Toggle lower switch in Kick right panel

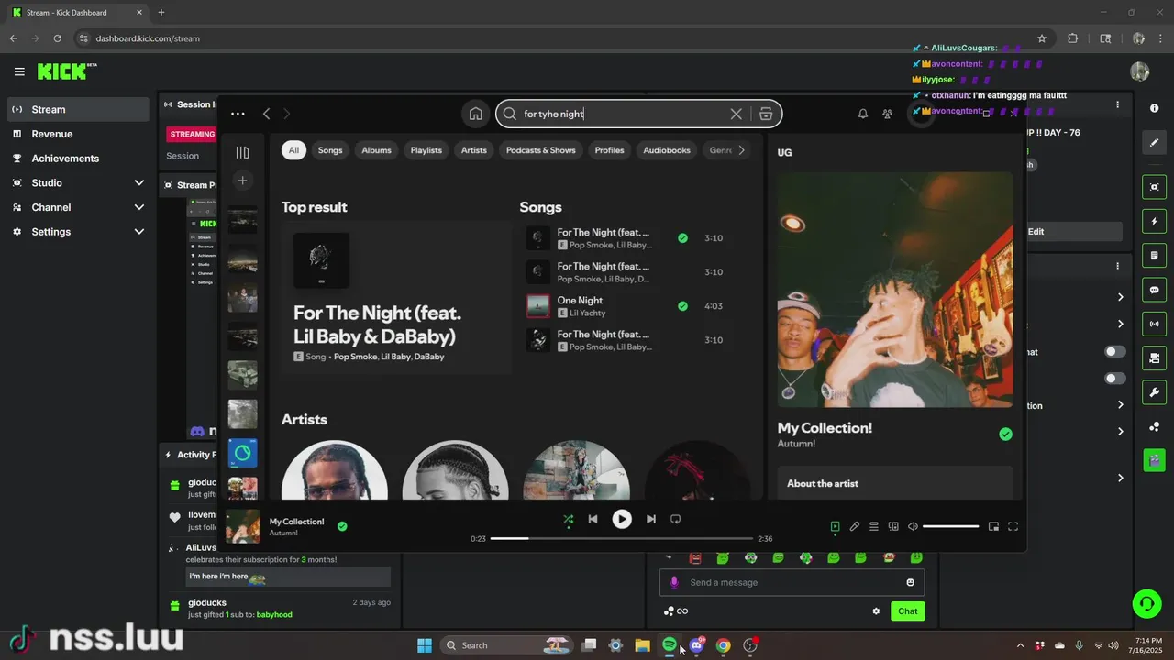tap(1114, 379)
